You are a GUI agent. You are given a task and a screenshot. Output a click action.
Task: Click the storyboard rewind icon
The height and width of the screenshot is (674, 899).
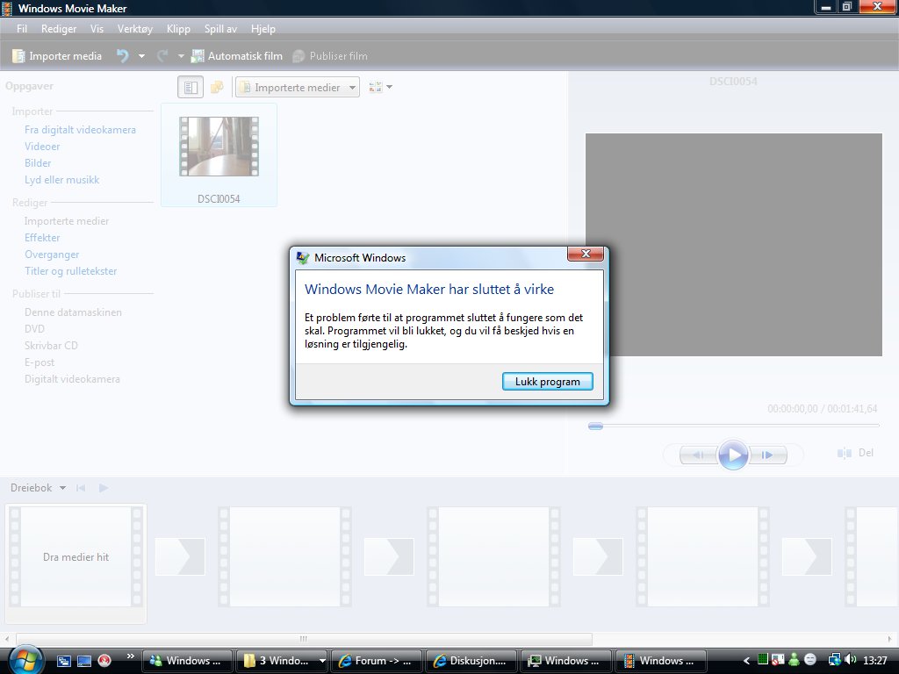point(81,488)
